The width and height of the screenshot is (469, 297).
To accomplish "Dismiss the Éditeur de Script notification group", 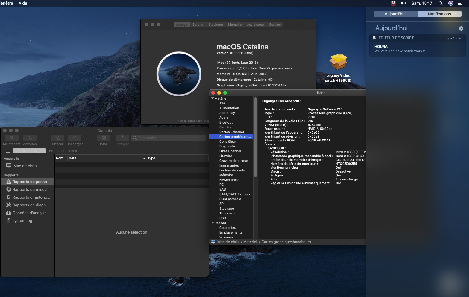I will point(461,28).
